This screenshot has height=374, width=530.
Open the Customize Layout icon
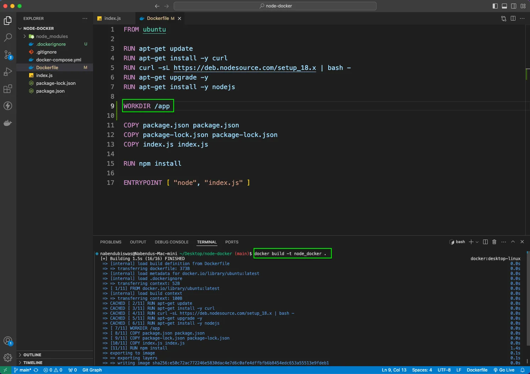(523, 6)
